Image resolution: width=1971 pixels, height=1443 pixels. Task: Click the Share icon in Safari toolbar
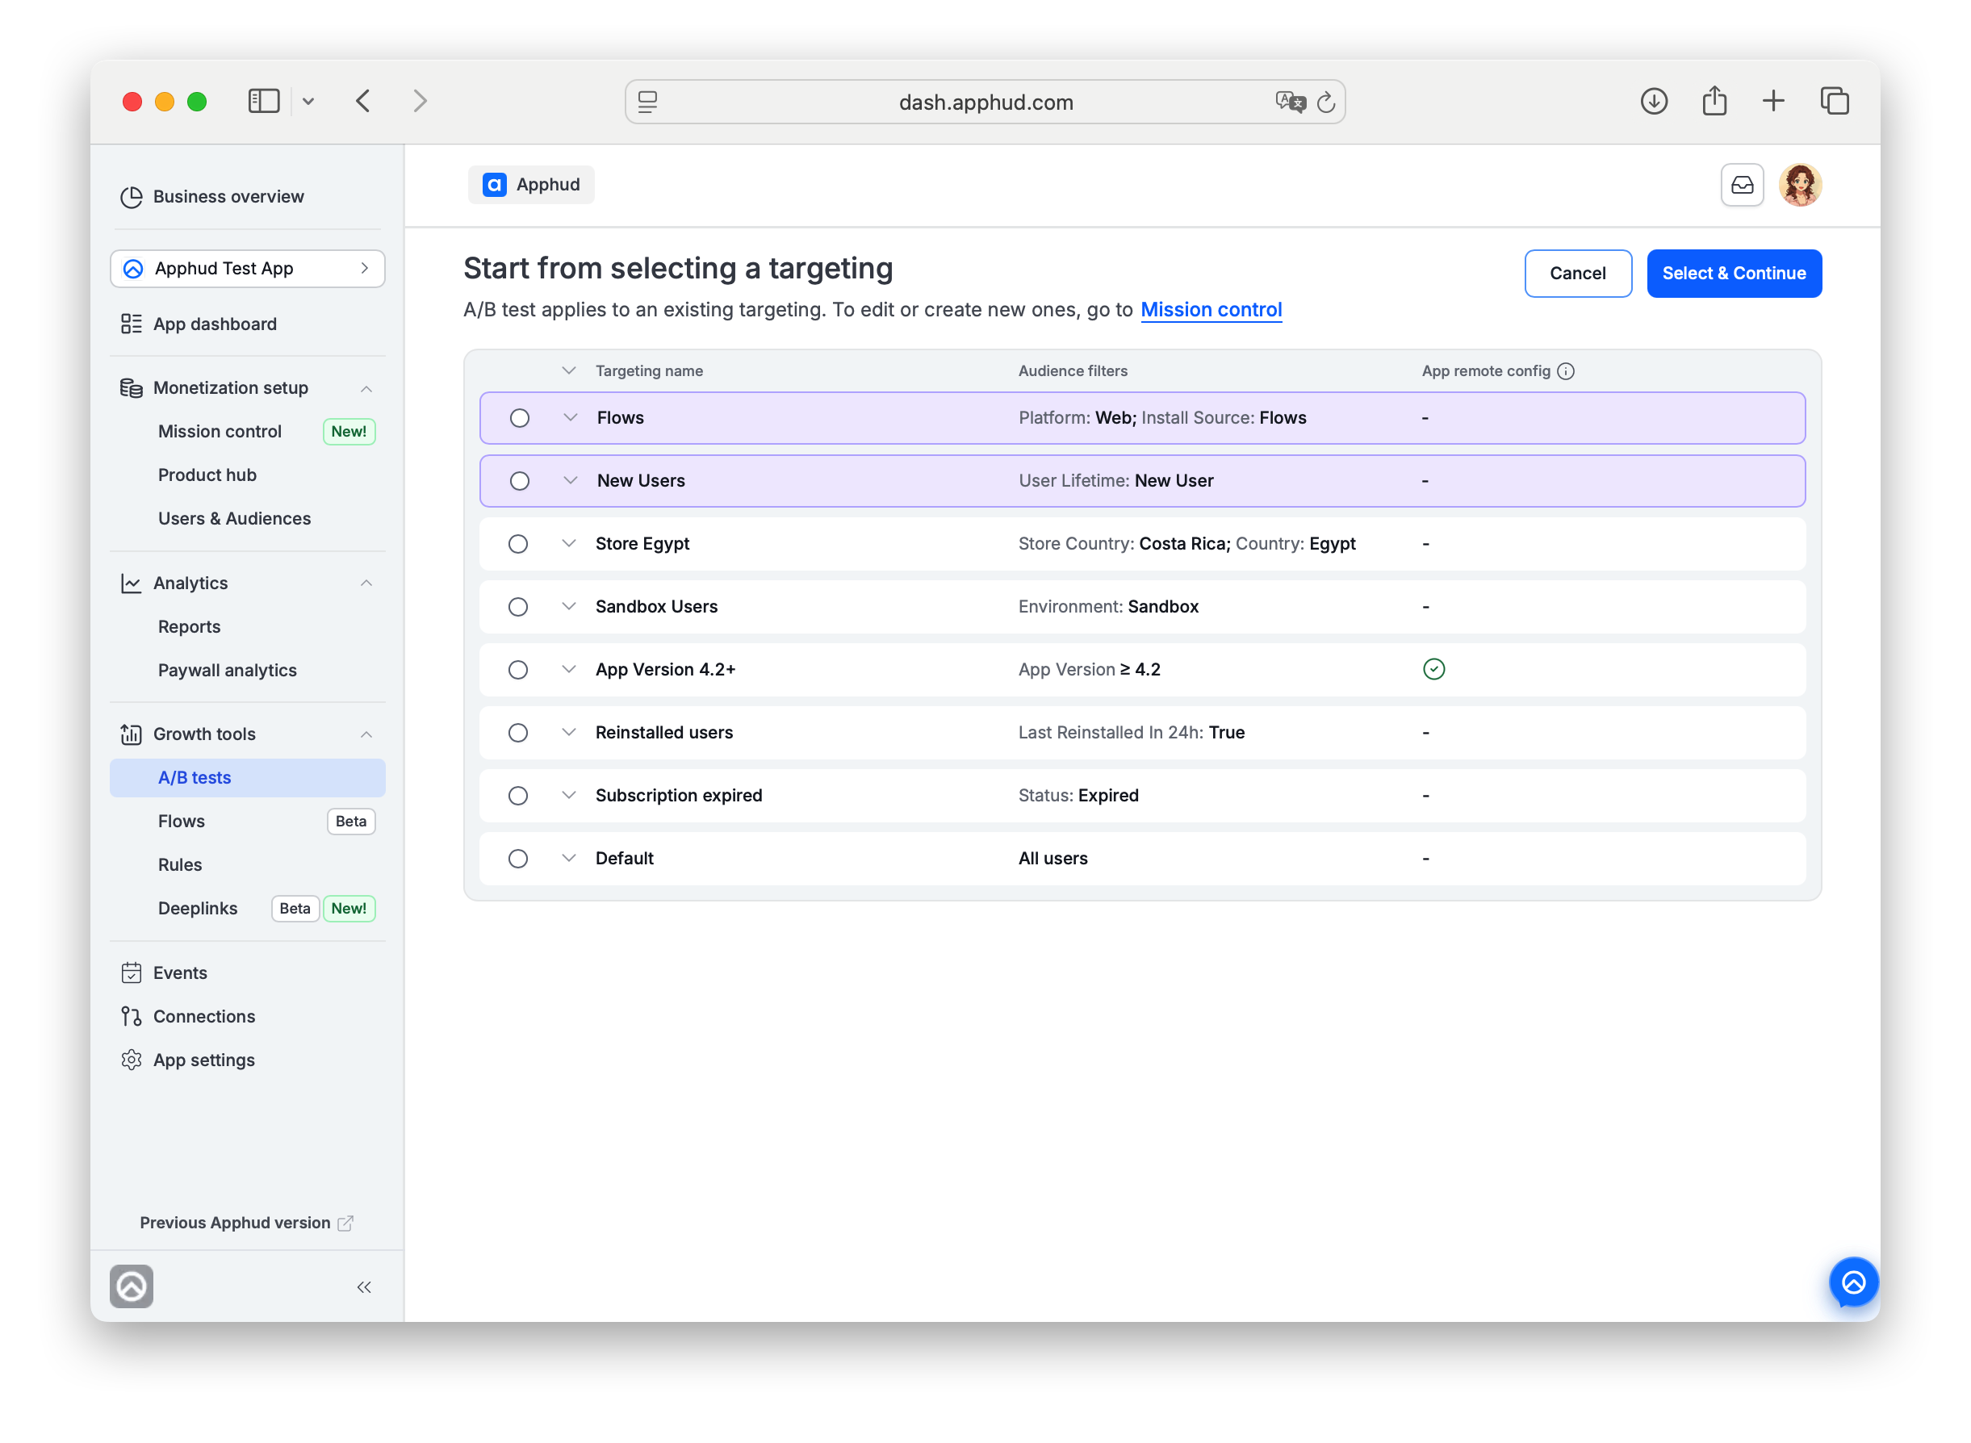click(1714, 102)
